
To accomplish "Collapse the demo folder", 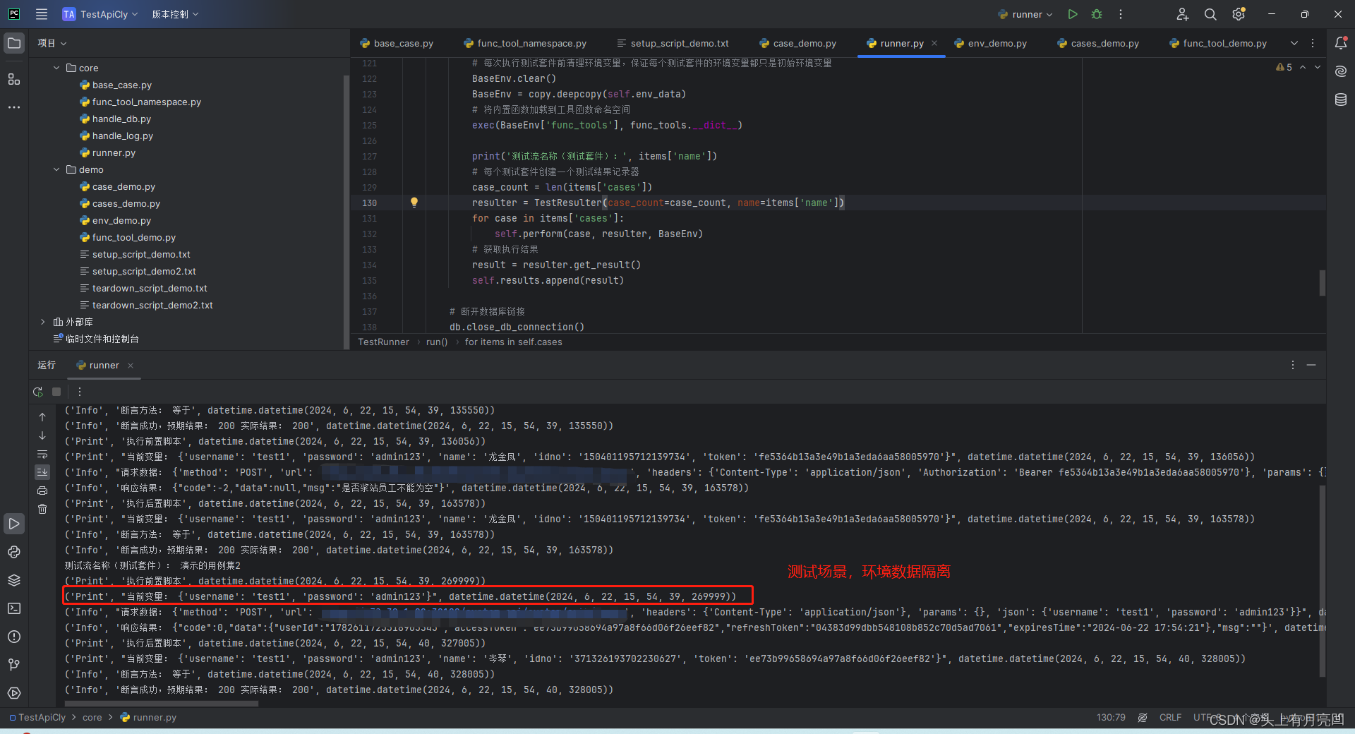I will (x=56, y=169).
